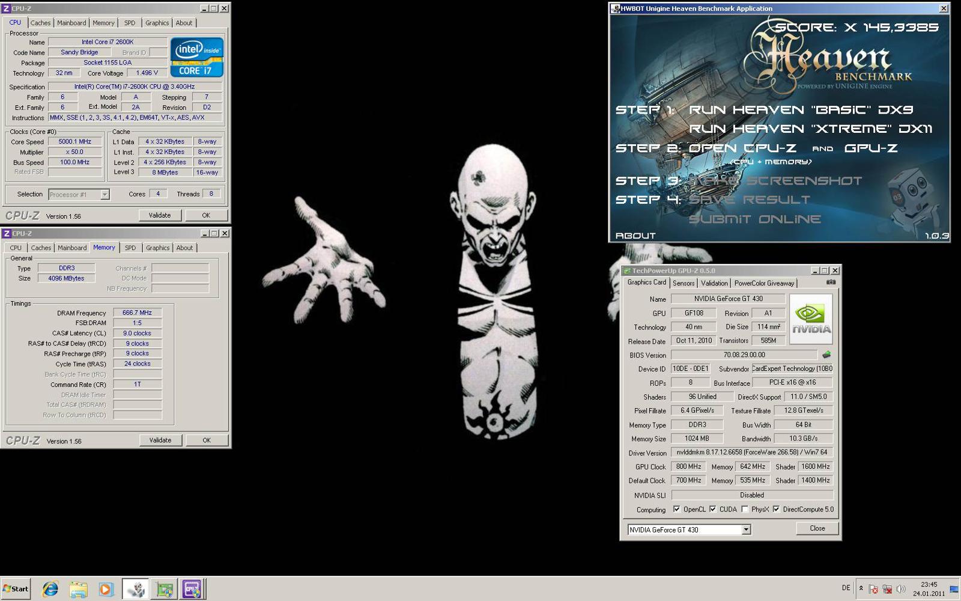Click About in the Heaven benchmark app
961x601 pixels.
[x=635, y=236]
